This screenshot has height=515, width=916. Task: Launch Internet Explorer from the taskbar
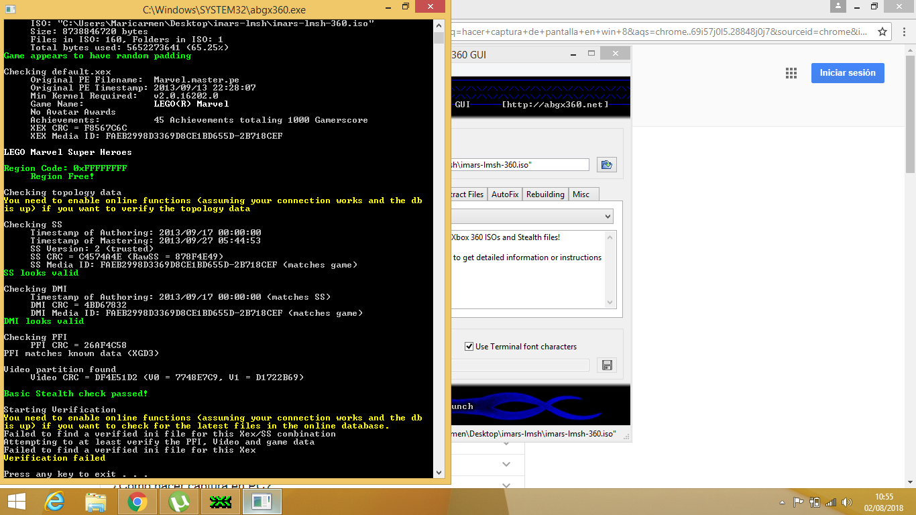[x=54, y=502]
